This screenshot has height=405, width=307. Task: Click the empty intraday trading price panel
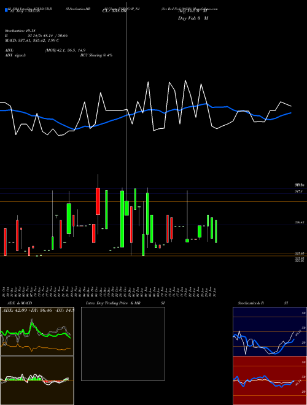(123, 344)
